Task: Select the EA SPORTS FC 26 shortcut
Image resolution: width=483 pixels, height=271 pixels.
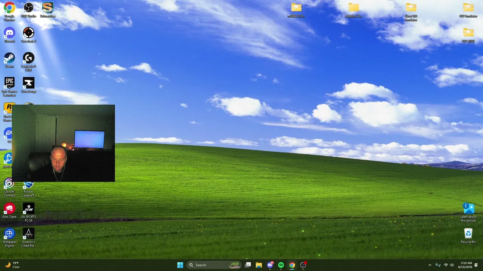Action: [x=29, y=213]
